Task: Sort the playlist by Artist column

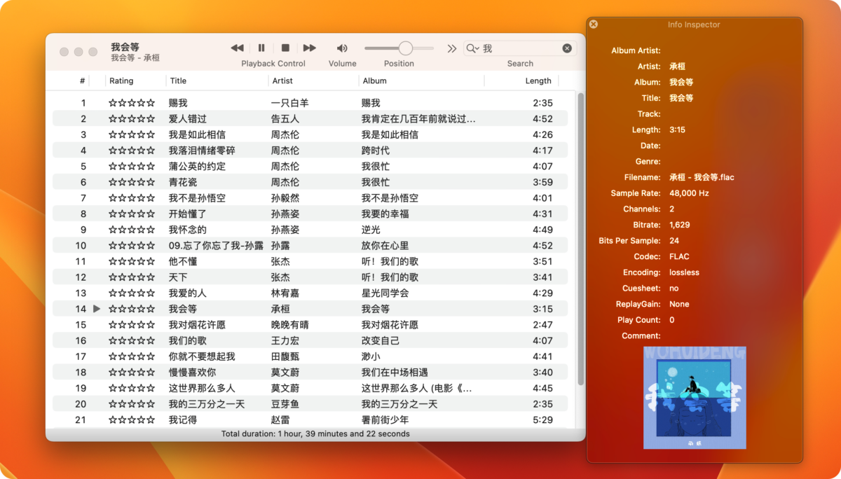Action: (282, 81)
